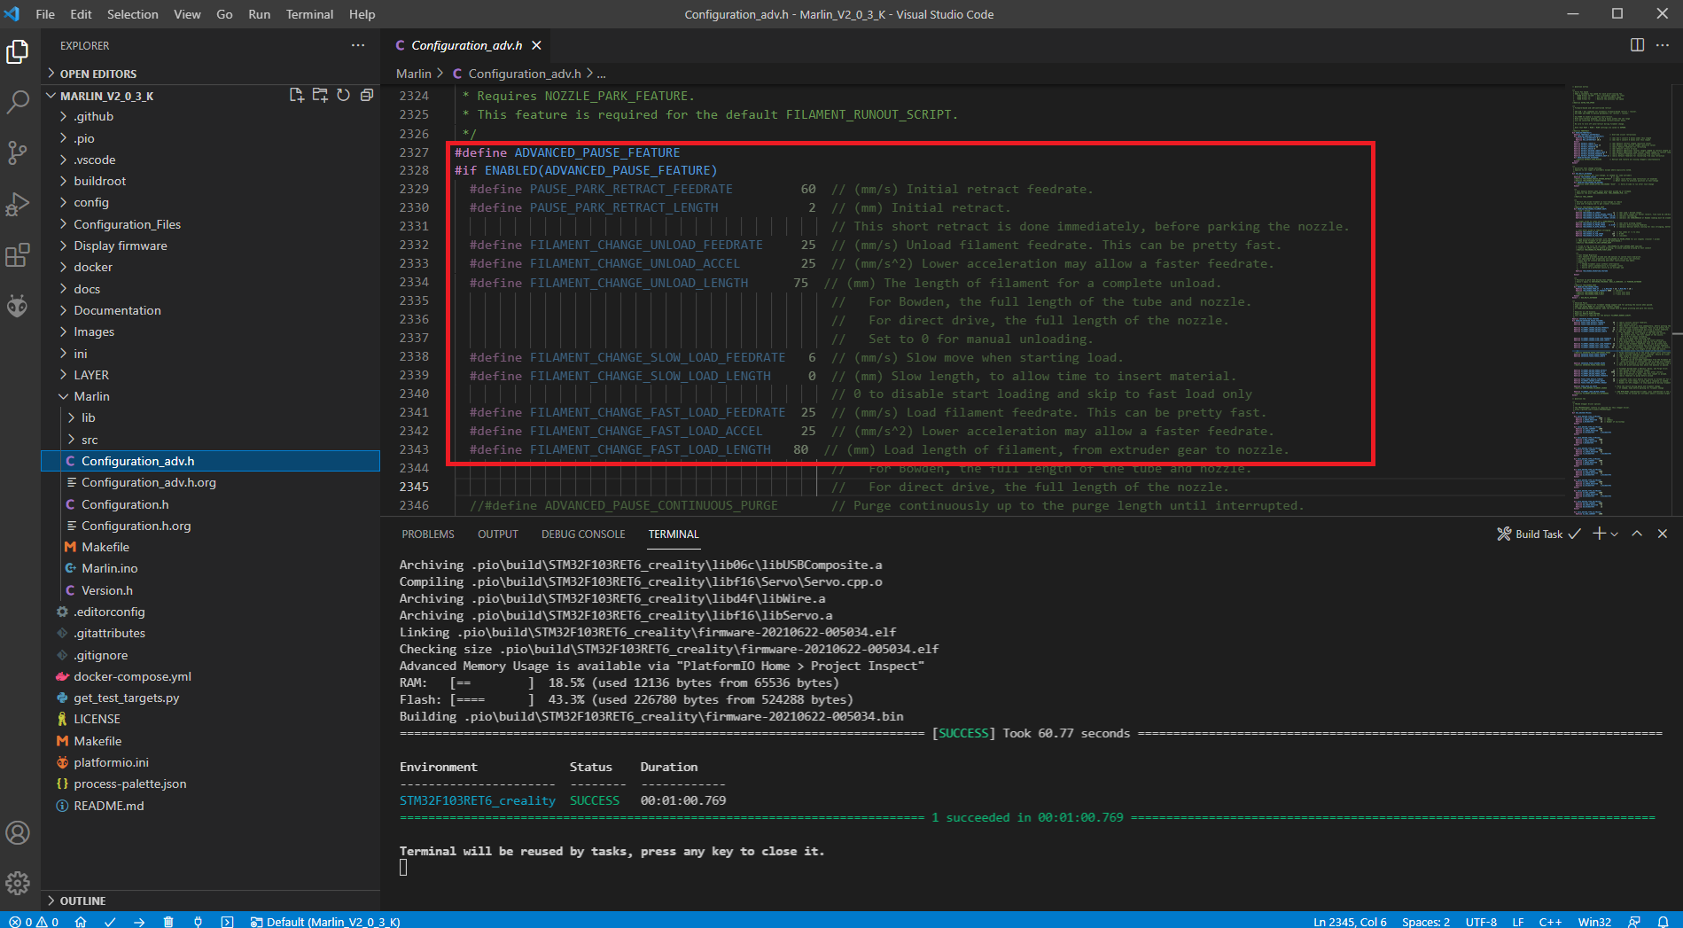Collapse all folders in explorer
The width and height of the screenshot is (1683, 928).
click(x=367, y=96)
